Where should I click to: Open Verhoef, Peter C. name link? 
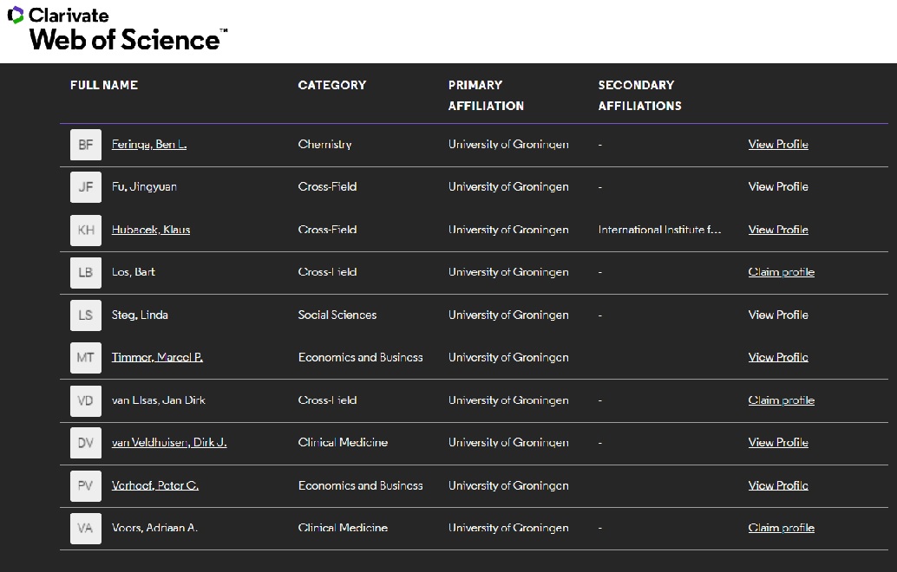point(155,485)
